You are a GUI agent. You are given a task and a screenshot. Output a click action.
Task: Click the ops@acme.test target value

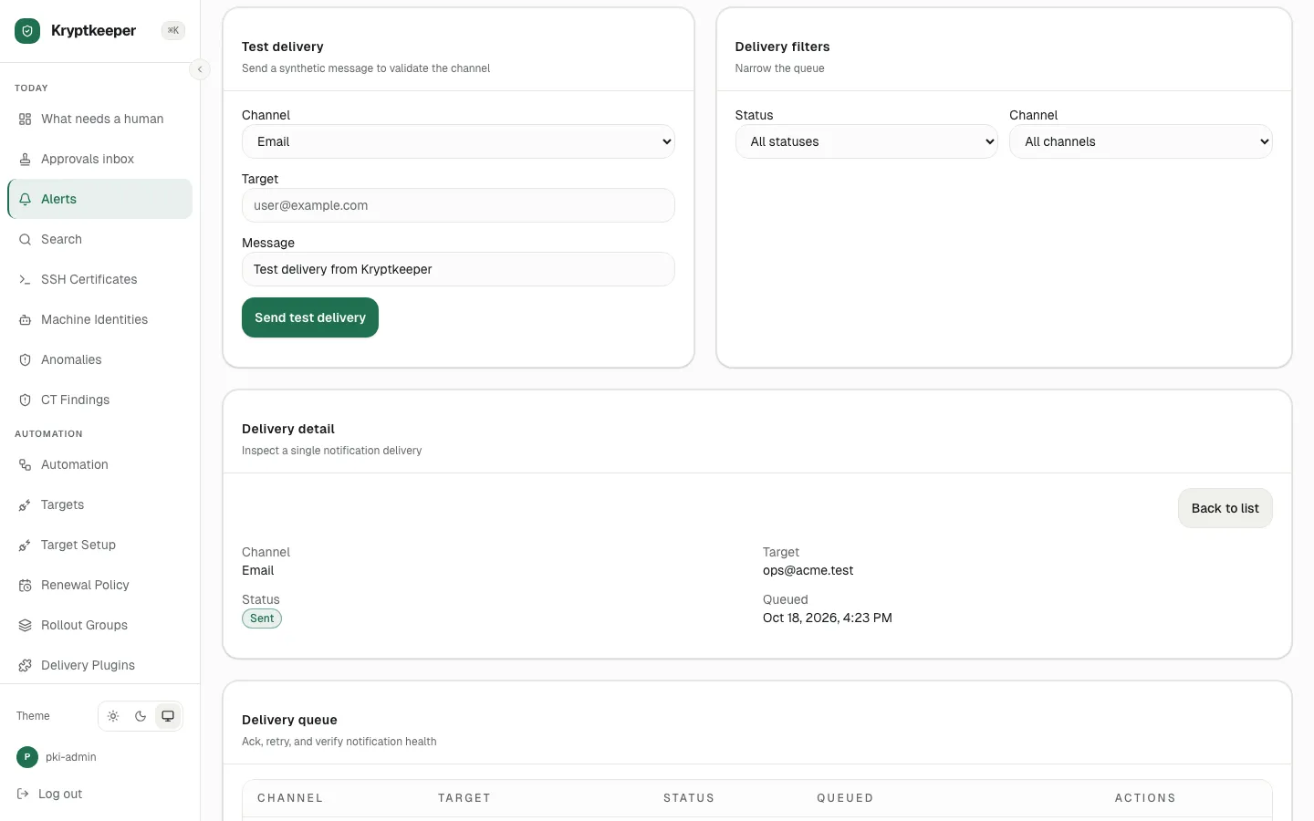[808, 570]
